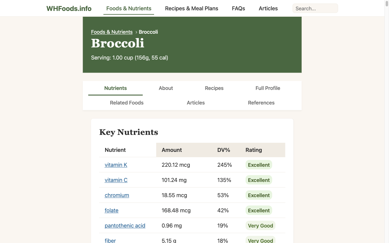Open Recipes & Meal Plans navigation item
Image resolution: width=389 pixels, height=243 pixels.
point(191,8)
